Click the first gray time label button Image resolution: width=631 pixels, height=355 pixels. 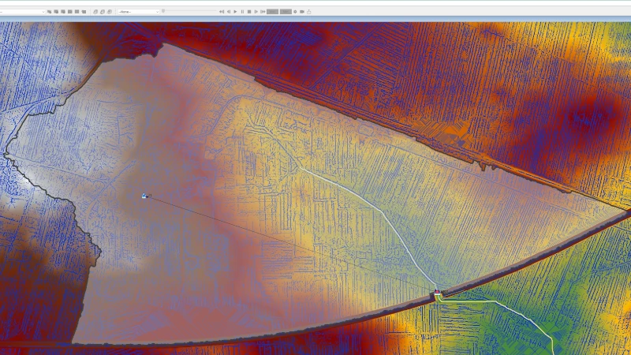(x=273, y=12)
